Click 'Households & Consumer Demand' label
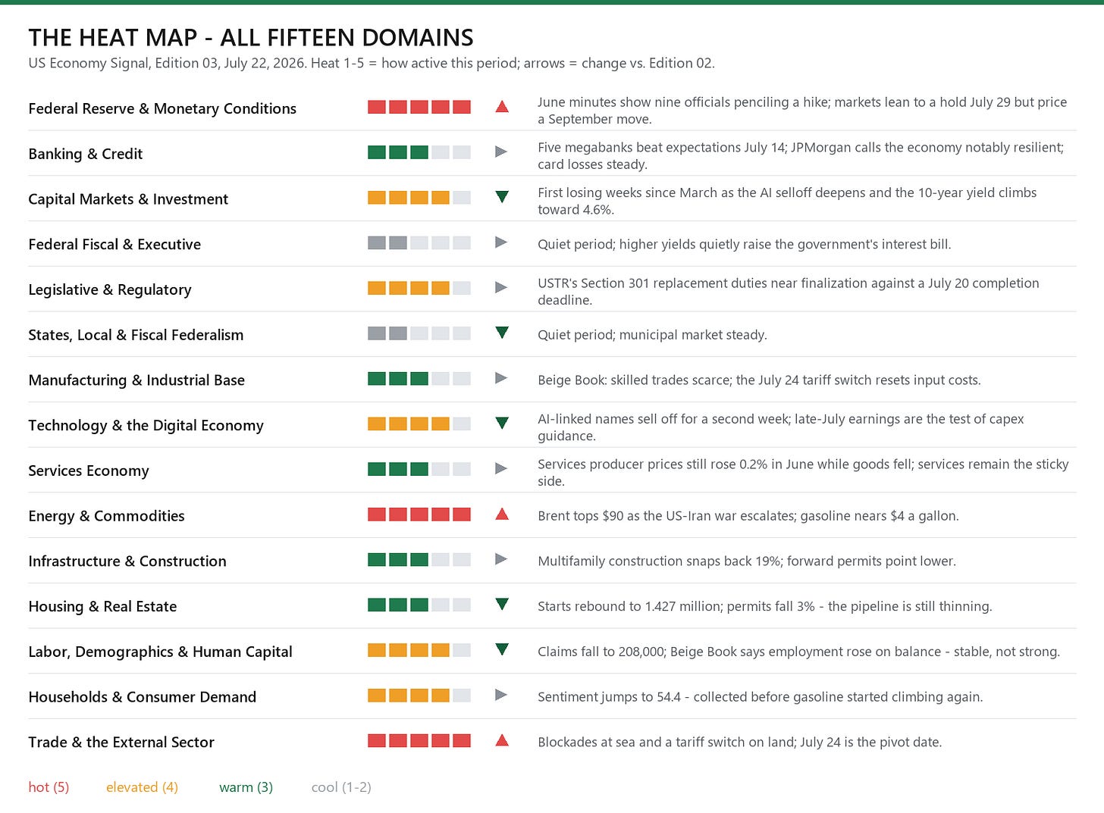Screen dimensions: 1104x813 tap(143, 697)
